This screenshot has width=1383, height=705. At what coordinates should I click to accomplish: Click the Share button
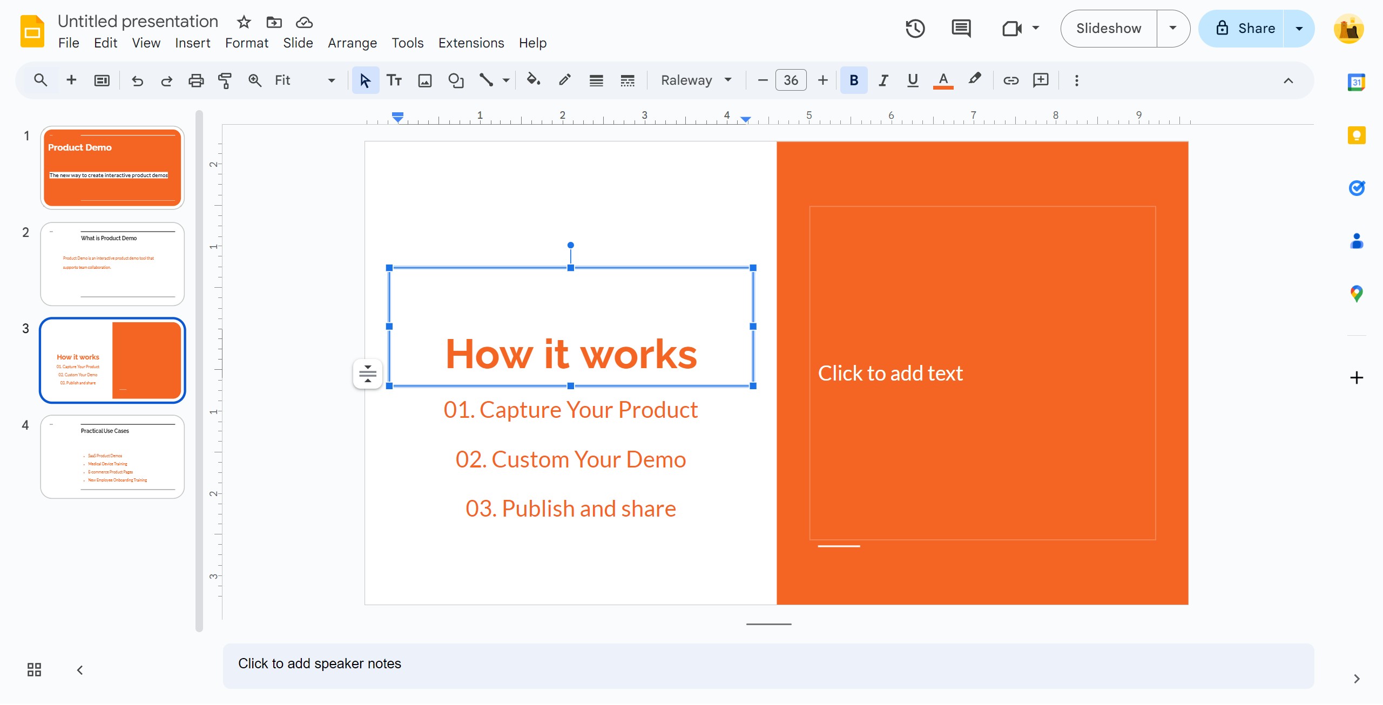1242,29
